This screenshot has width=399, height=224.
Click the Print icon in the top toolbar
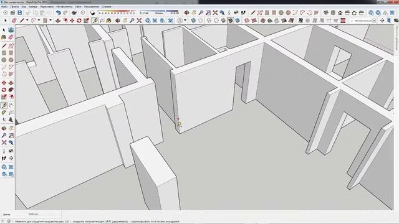click(74, 12)
